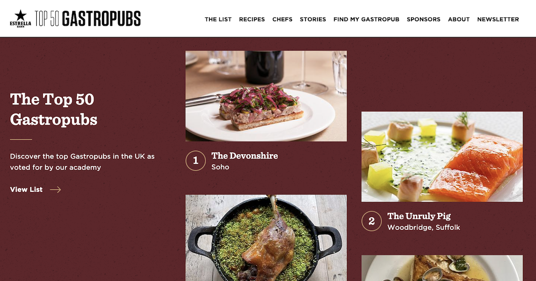Open the Chefs section

(x=282, y=19)
